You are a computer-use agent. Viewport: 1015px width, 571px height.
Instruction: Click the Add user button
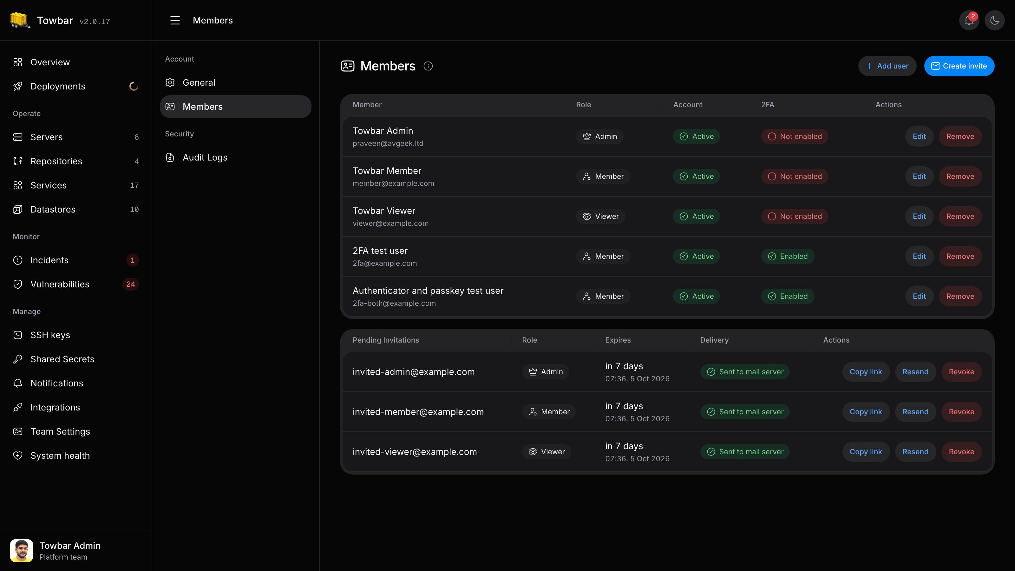(x=887, y=66)
